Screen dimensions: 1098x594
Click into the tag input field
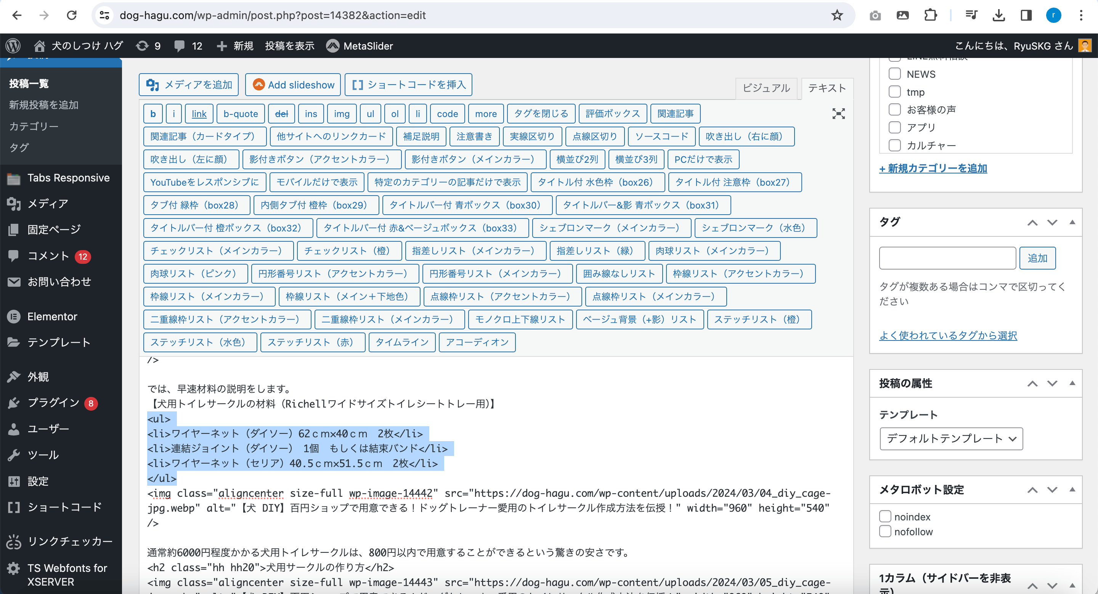coord(947,258)
